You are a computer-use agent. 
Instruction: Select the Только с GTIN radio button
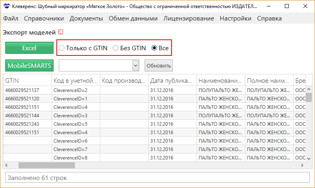coord(62,48)
